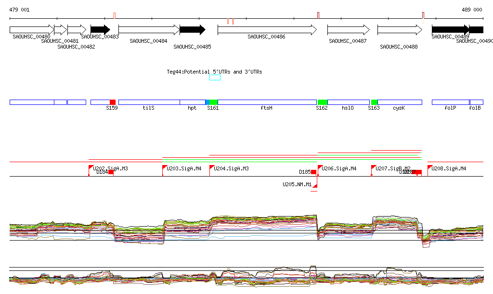Click the U203.SigA.M4 promoter flag
The image size is (493, 294).
165,168
